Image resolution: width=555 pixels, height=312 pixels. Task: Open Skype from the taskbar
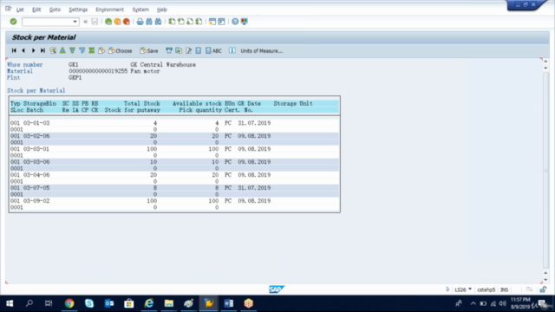[89, 303]
